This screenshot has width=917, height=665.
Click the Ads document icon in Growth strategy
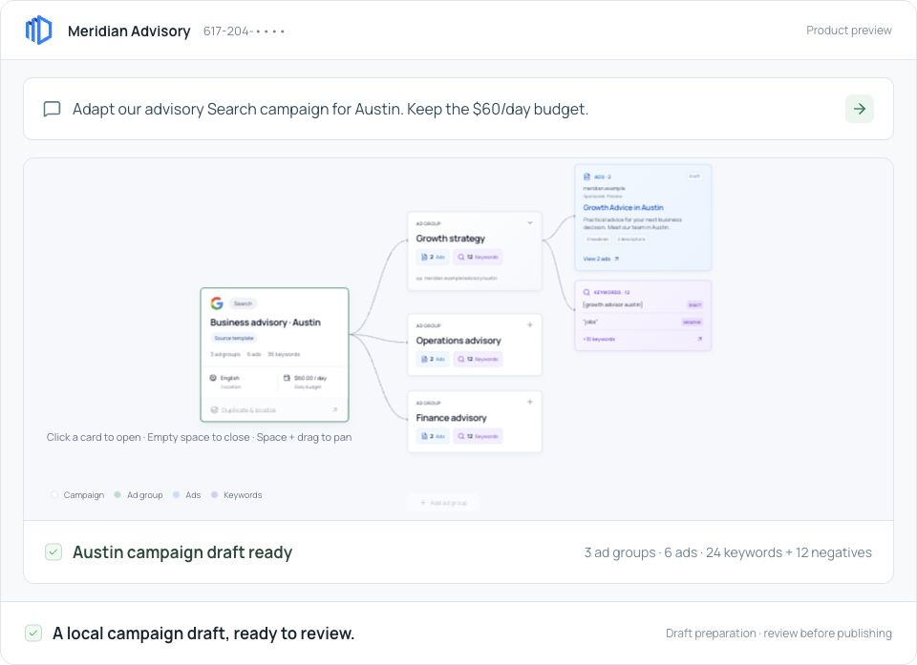pos(424,257)
